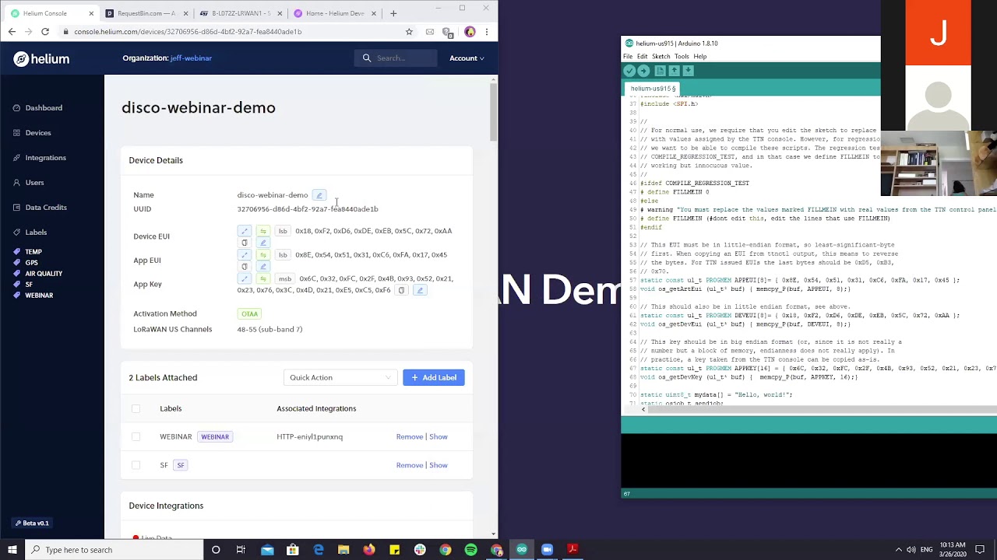Toggle msb format for App Key
Viewport: 997px width, 560px height.
[x=285, y=278]
